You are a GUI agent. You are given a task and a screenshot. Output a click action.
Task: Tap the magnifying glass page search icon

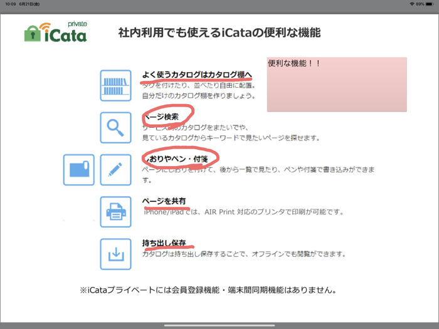(x=115, y=128)
